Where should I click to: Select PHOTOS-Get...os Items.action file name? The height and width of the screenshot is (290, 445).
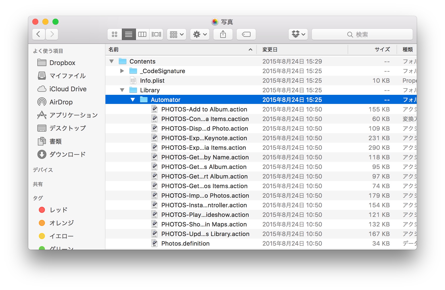(205, 186)
